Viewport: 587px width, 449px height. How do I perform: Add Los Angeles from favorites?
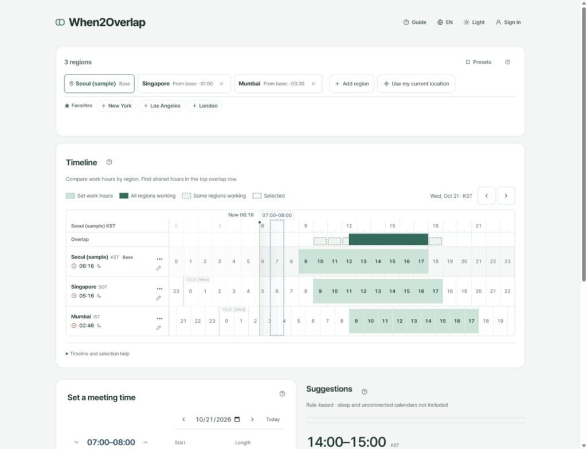click(x=162, y=106)
